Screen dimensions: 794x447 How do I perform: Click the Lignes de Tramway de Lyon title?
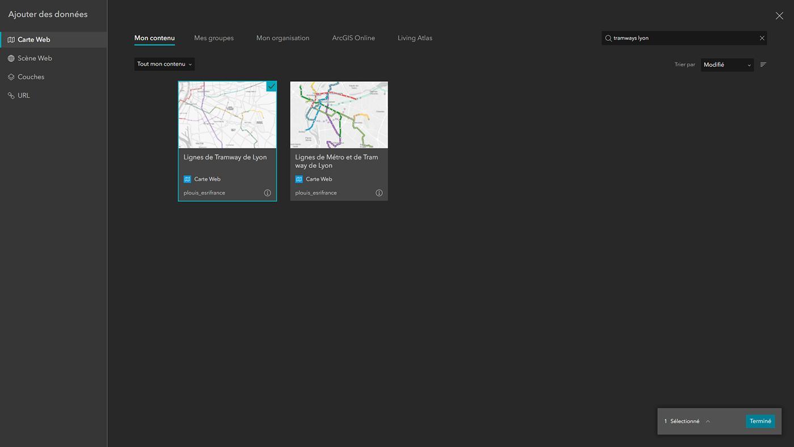tap(225, 157)
